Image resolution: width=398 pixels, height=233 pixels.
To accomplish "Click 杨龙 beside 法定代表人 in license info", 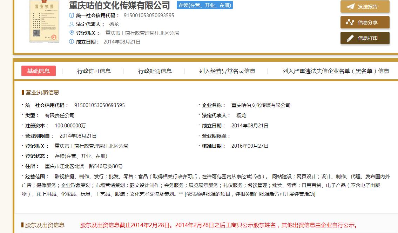I will [241, 115].
